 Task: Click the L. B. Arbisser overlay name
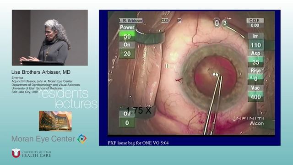click(131, 21)
